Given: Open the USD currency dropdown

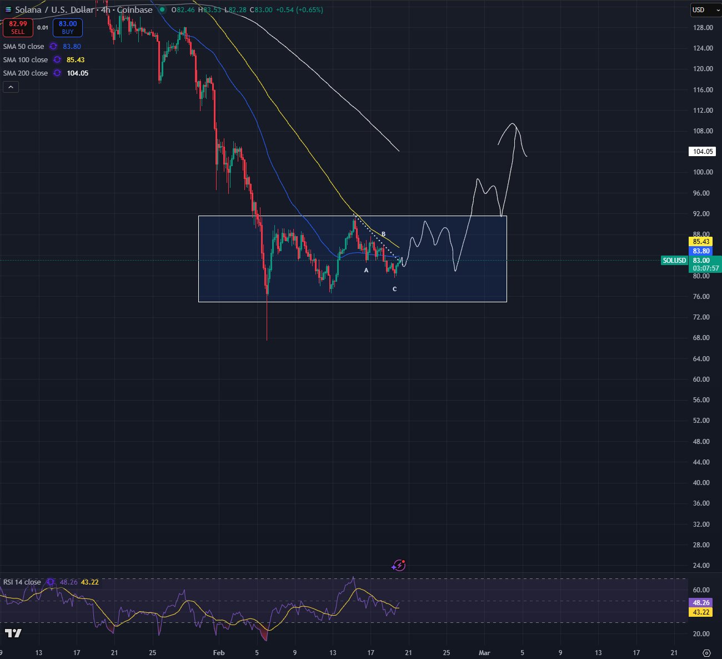Looking at the screenshot, I should [x=704, y=9].
